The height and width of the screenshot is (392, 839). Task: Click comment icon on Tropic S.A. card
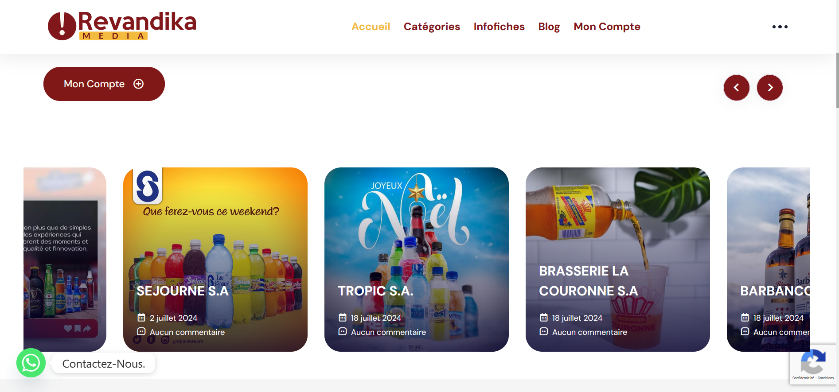pos(343,331)
